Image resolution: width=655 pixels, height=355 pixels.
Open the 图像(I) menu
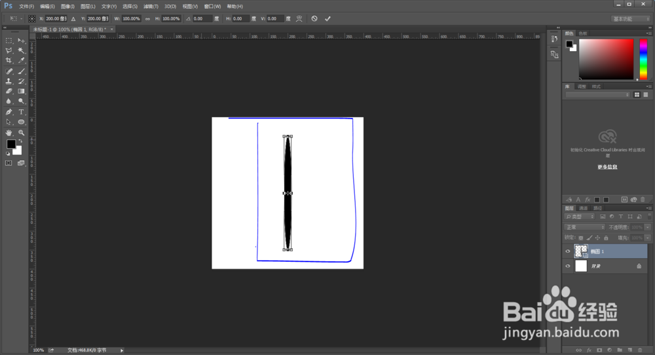click(67, 7)
